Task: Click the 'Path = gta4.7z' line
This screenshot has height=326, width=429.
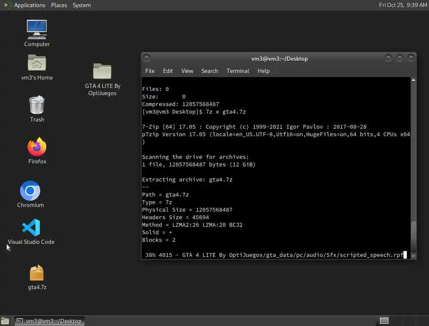Action: [165, 194]
